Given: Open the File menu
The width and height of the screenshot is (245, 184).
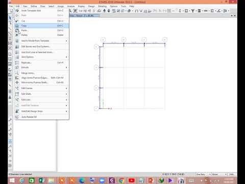Looking at the screenshot, I should tap(11, 6).
